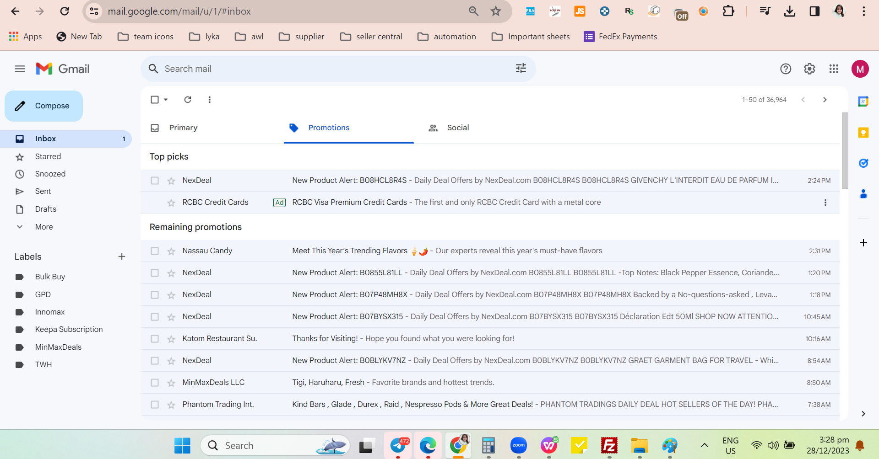
Task: Open Google apps grid launcher
Action: point(834,69)
